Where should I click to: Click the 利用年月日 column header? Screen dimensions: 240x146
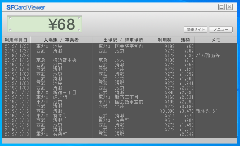click(16, 40)
